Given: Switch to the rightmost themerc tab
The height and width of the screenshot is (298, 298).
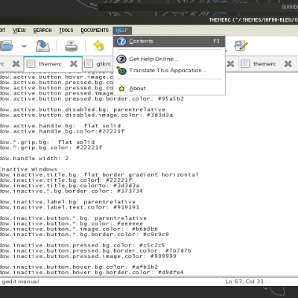Looking at the screenshot, I should tap(264, 64).
